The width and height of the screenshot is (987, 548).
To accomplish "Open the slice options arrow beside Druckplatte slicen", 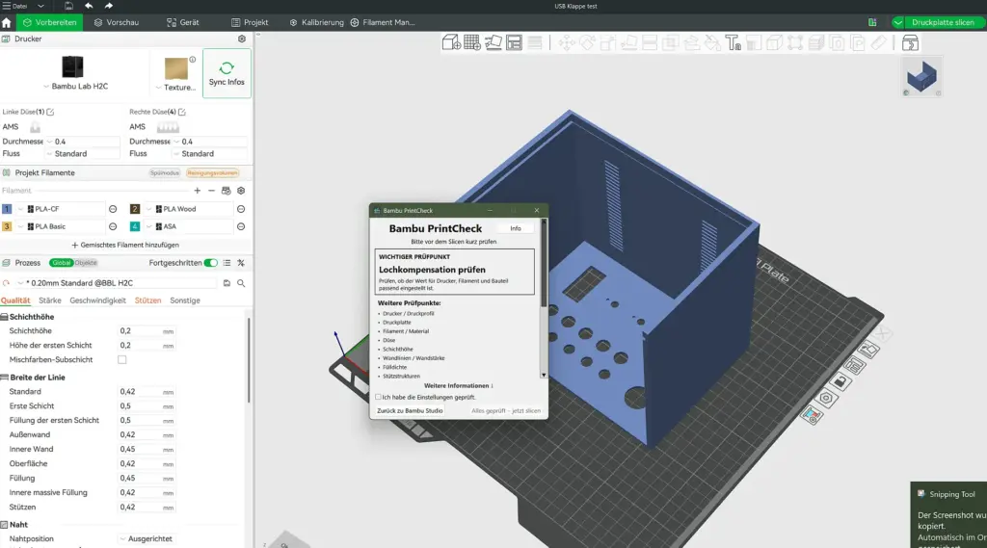I will tap(898, 23).
